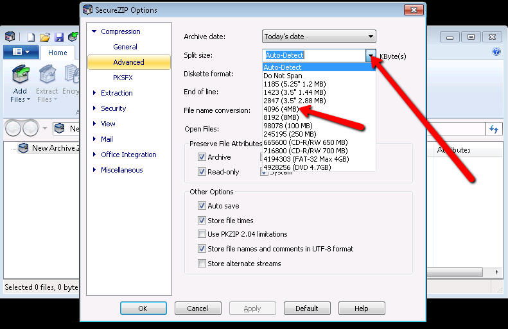Click the SecureZIP application icon in quick toolbar
Viewport: 508px width, 329px height.
click(10, 37)
